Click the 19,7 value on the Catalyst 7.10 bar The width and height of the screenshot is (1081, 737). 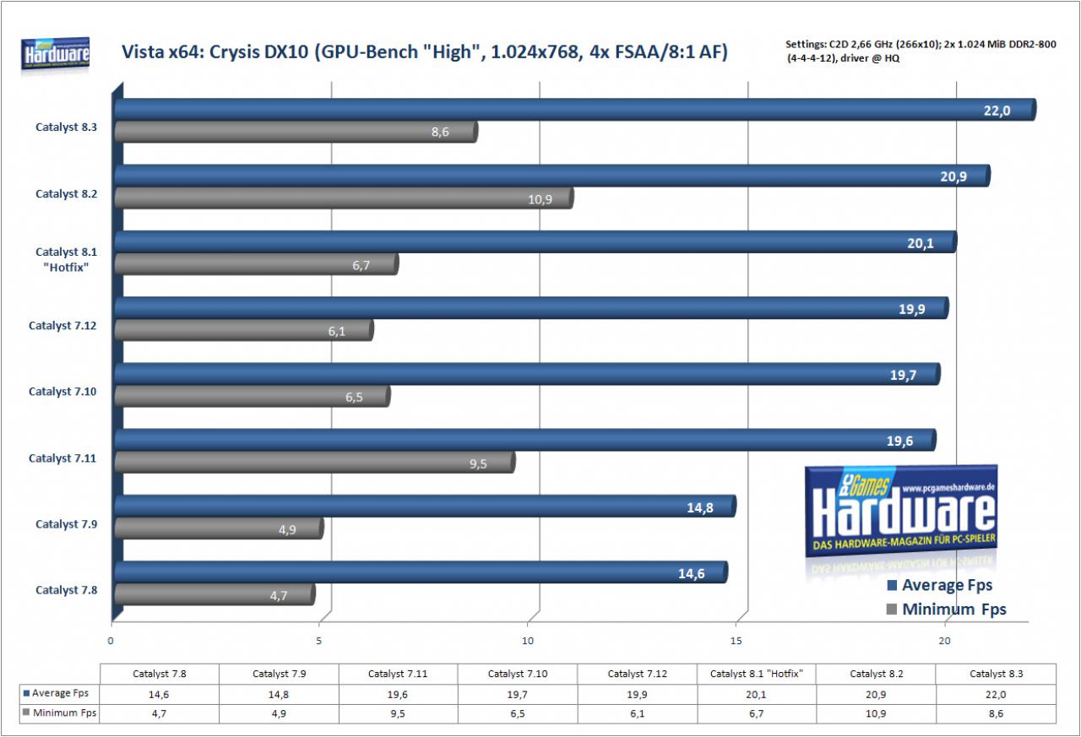coord(903,375)
